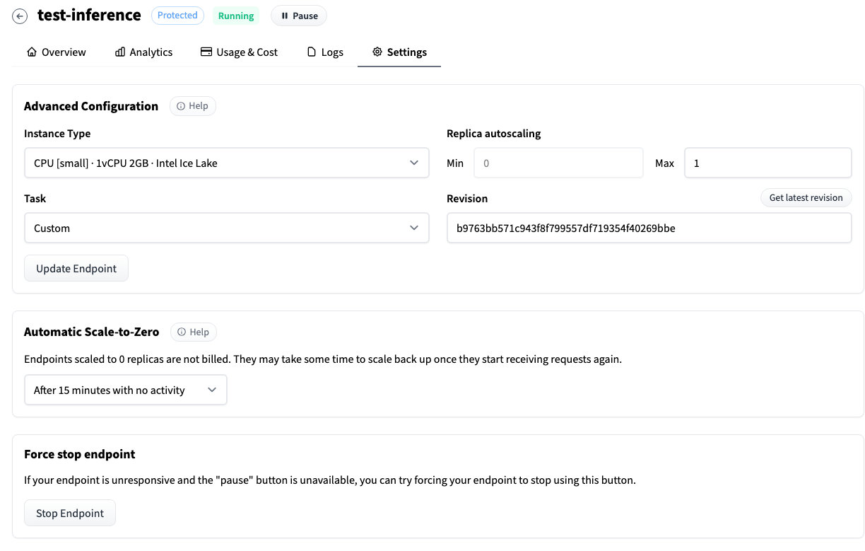Open the Instance Type dropdown
This screenshot has height=551, width=865.
coord(226,163)
